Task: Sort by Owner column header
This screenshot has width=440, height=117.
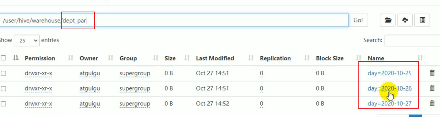Action: [89, 58]
